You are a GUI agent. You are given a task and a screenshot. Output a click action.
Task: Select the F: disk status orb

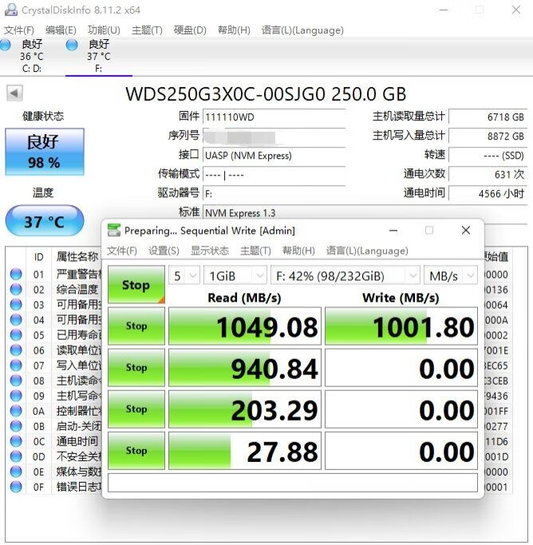point(72,45)
